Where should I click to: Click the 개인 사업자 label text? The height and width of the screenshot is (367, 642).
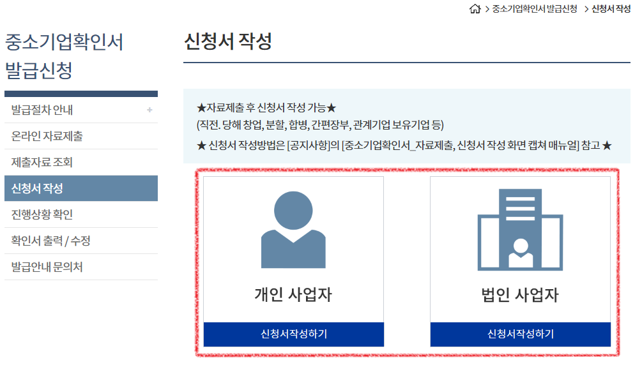point(293,295)
